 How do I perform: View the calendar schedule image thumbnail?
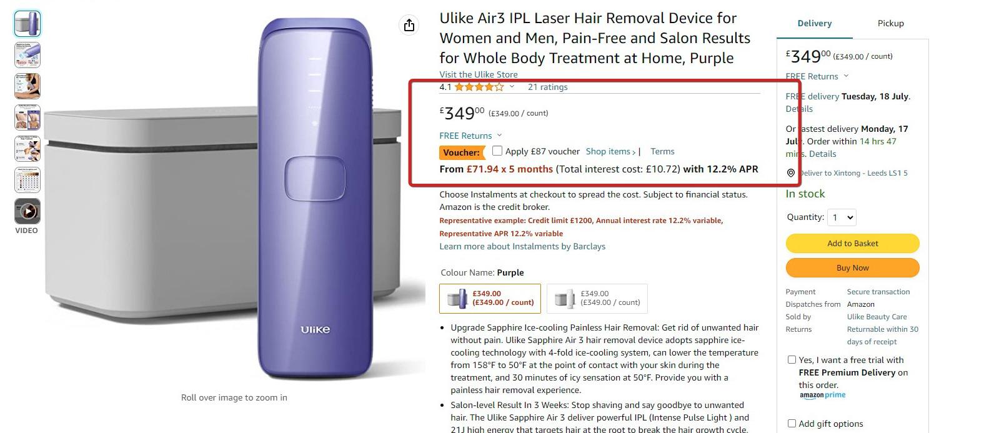click(x=27, y=180)
